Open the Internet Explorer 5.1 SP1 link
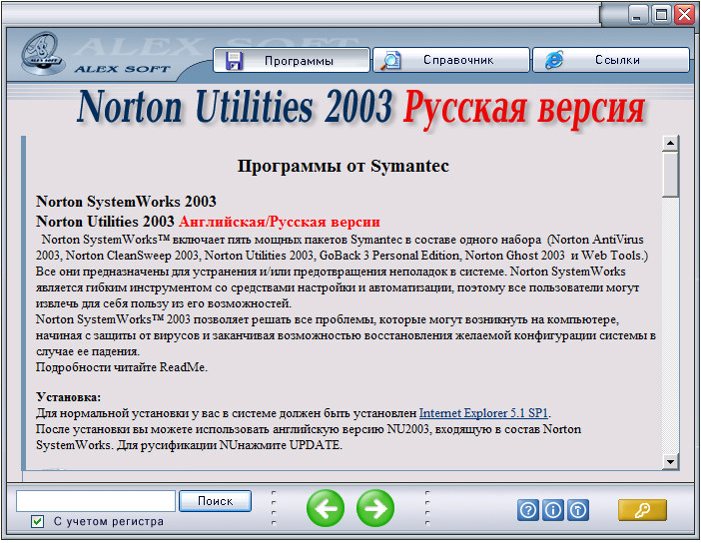This screenshot has height=543, width=701. point(484,412)
